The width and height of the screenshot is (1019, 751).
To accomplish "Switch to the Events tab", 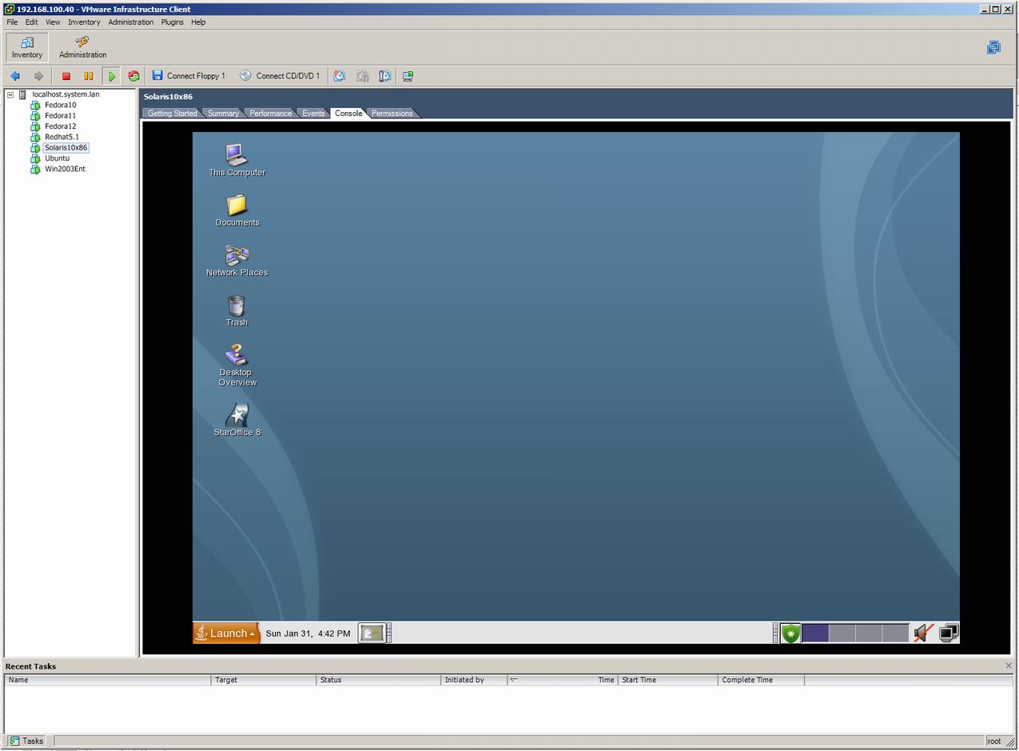I will [313, 114].
